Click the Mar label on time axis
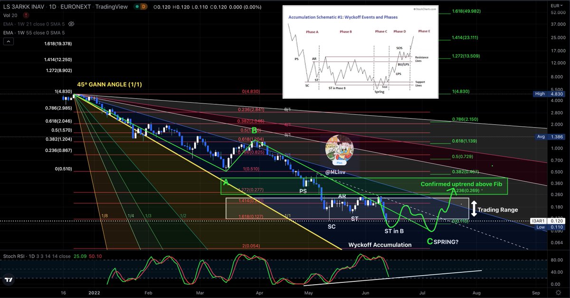This screenshot has height=298, width=570. click(x=199, y=293)
